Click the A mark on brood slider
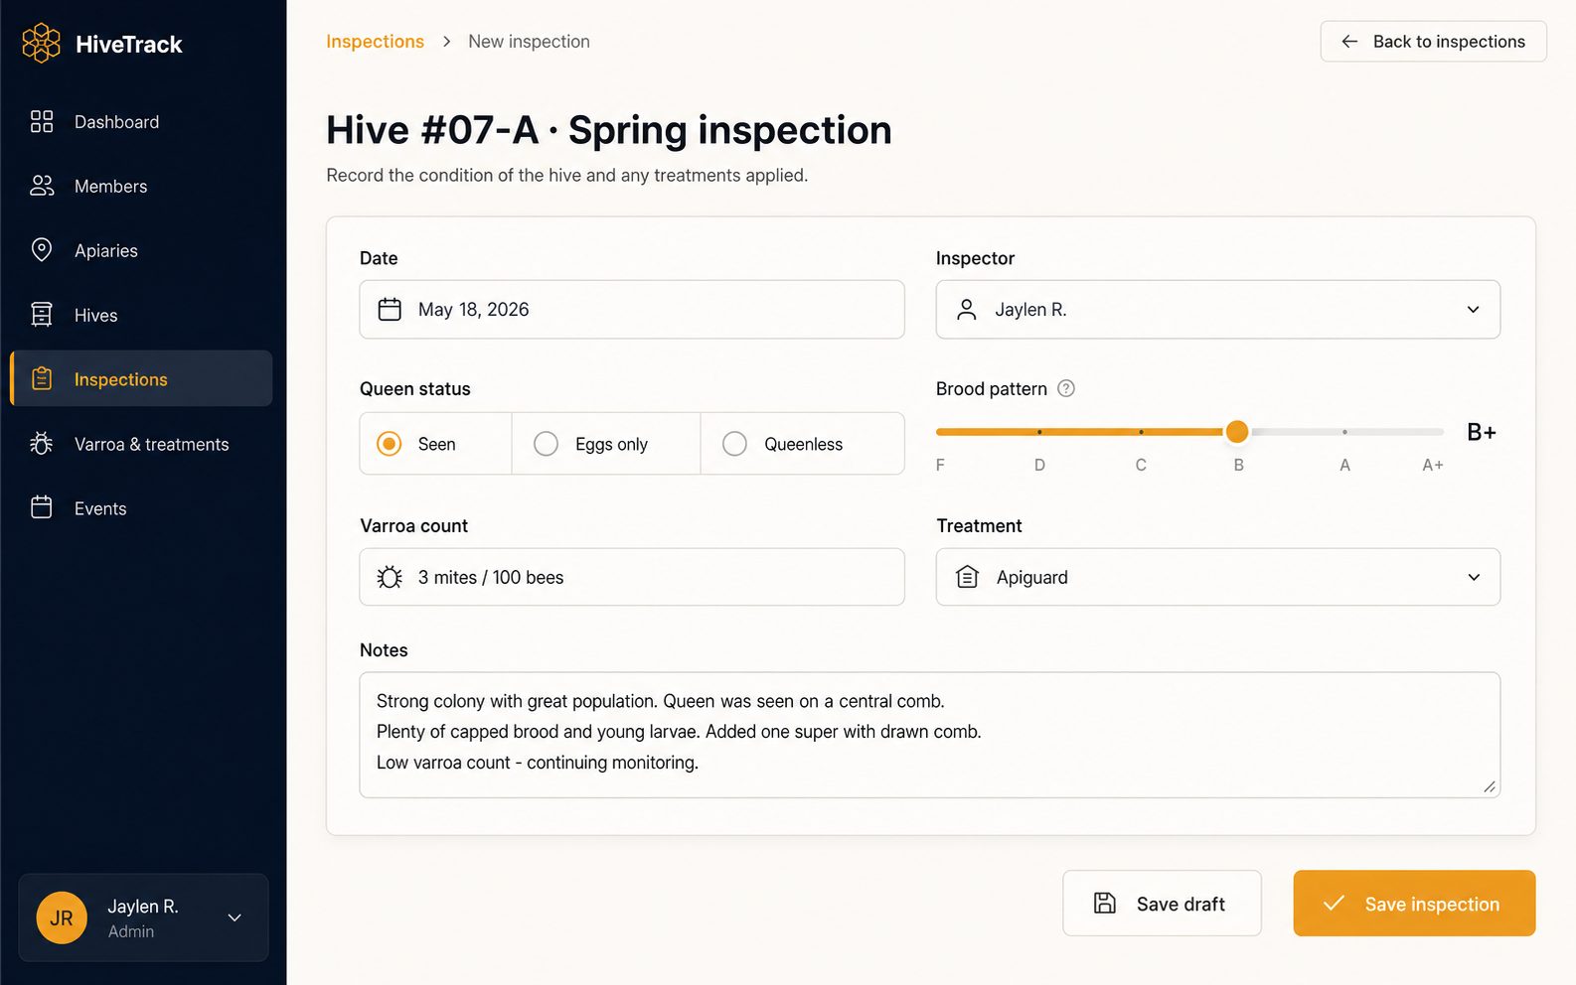 1344,465
